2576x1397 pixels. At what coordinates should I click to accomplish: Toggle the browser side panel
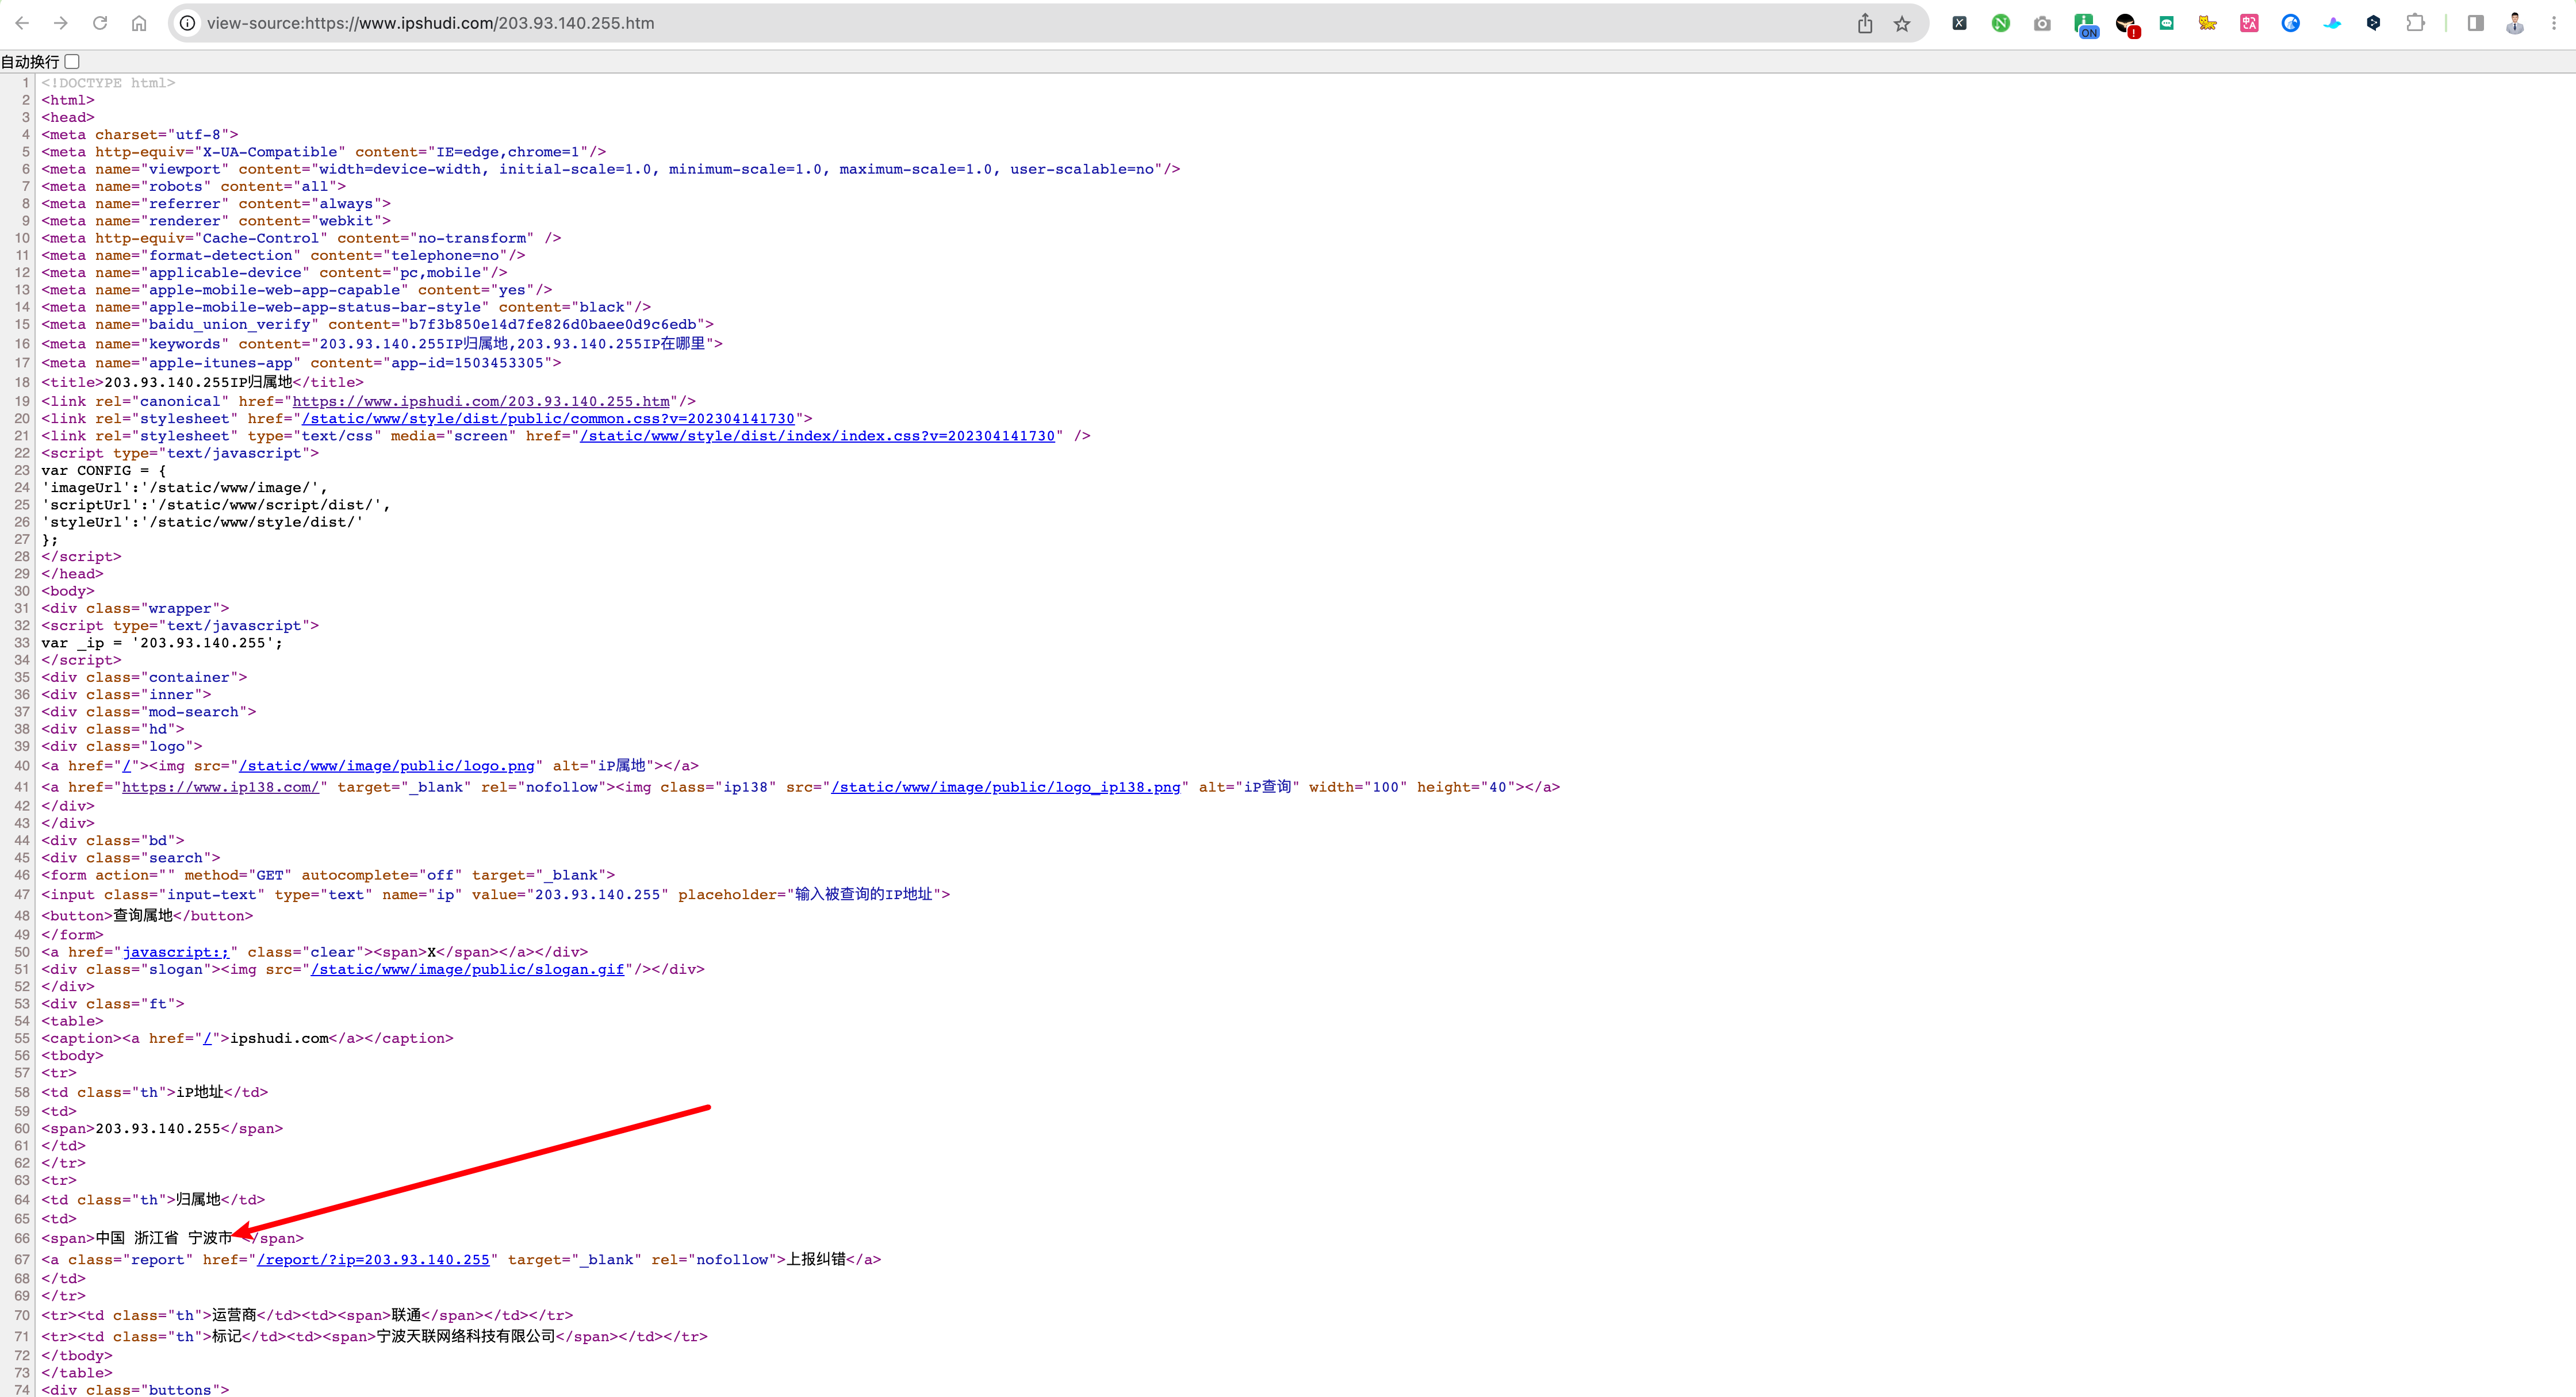[x=2475, y=23]
